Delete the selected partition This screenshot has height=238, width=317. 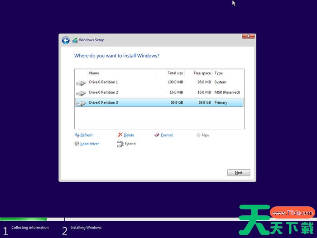point(129,135)
